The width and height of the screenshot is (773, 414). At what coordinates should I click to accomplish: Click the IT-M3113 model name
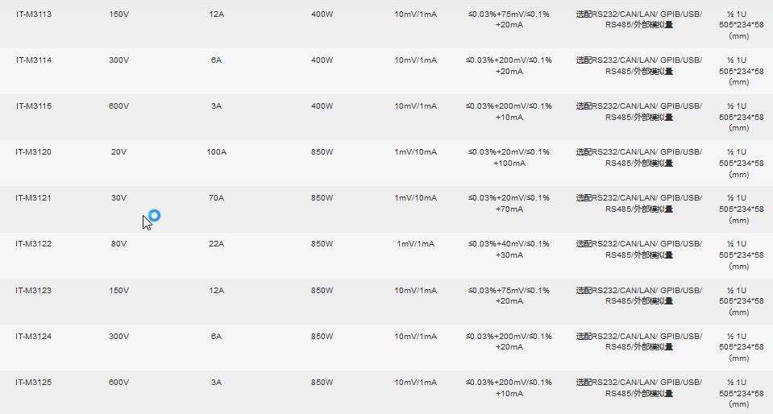click(34, 14)
